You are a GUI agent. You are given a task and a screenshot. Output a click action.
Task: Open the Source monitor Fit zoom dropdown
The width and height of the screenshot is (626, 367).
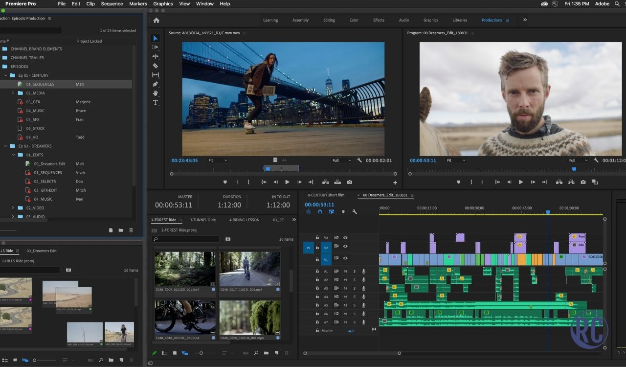(x=218, y=160)
